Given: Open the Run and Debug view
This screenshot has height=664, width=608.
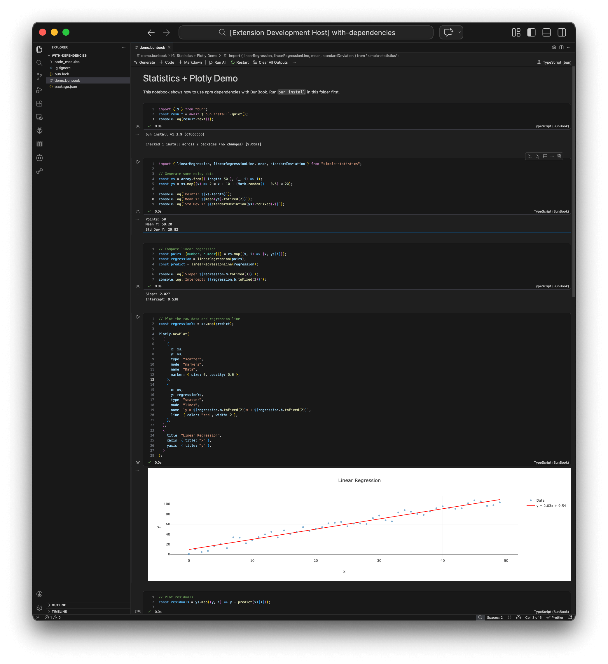Looking at the screenshot, I should [39, 90].
